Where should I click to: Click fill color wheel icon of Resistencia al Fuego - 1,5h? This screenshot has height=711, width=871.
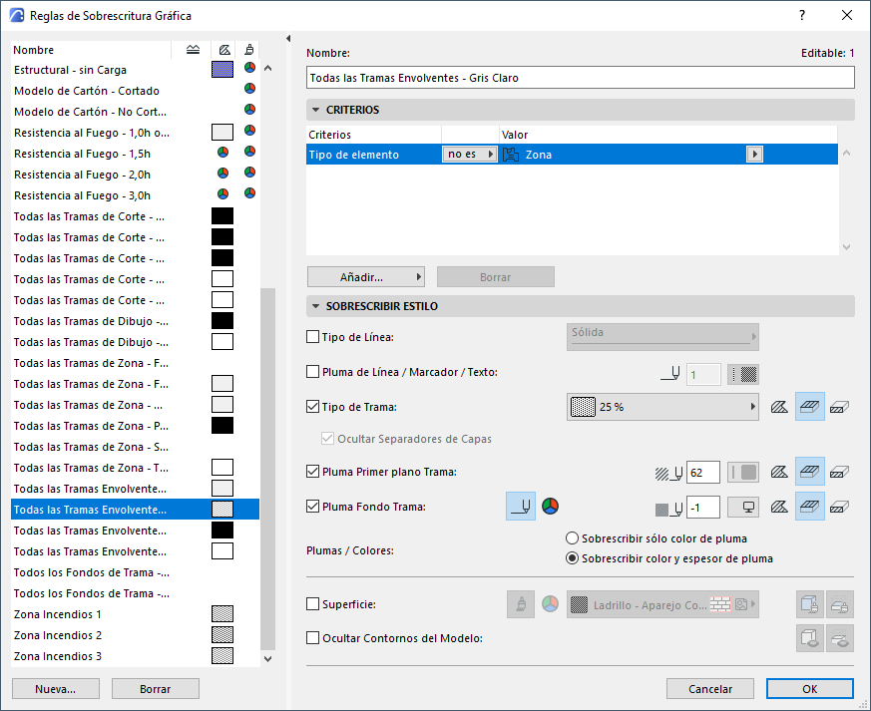click(x=222, y=152)
